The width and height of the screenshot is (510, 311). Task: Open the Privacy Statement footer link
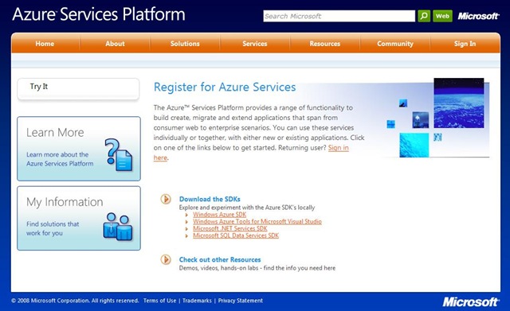pyautogui.click(x=241, y=301)
